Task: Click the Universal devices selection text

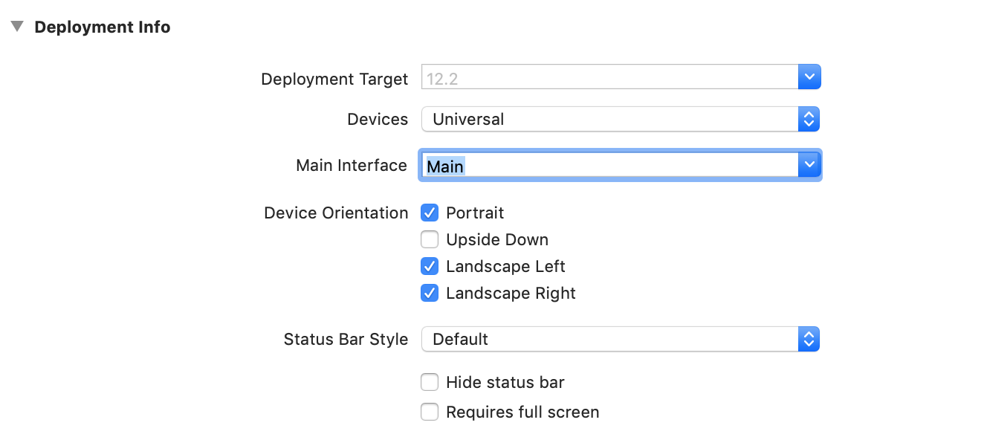Action: tap(468, 119)
